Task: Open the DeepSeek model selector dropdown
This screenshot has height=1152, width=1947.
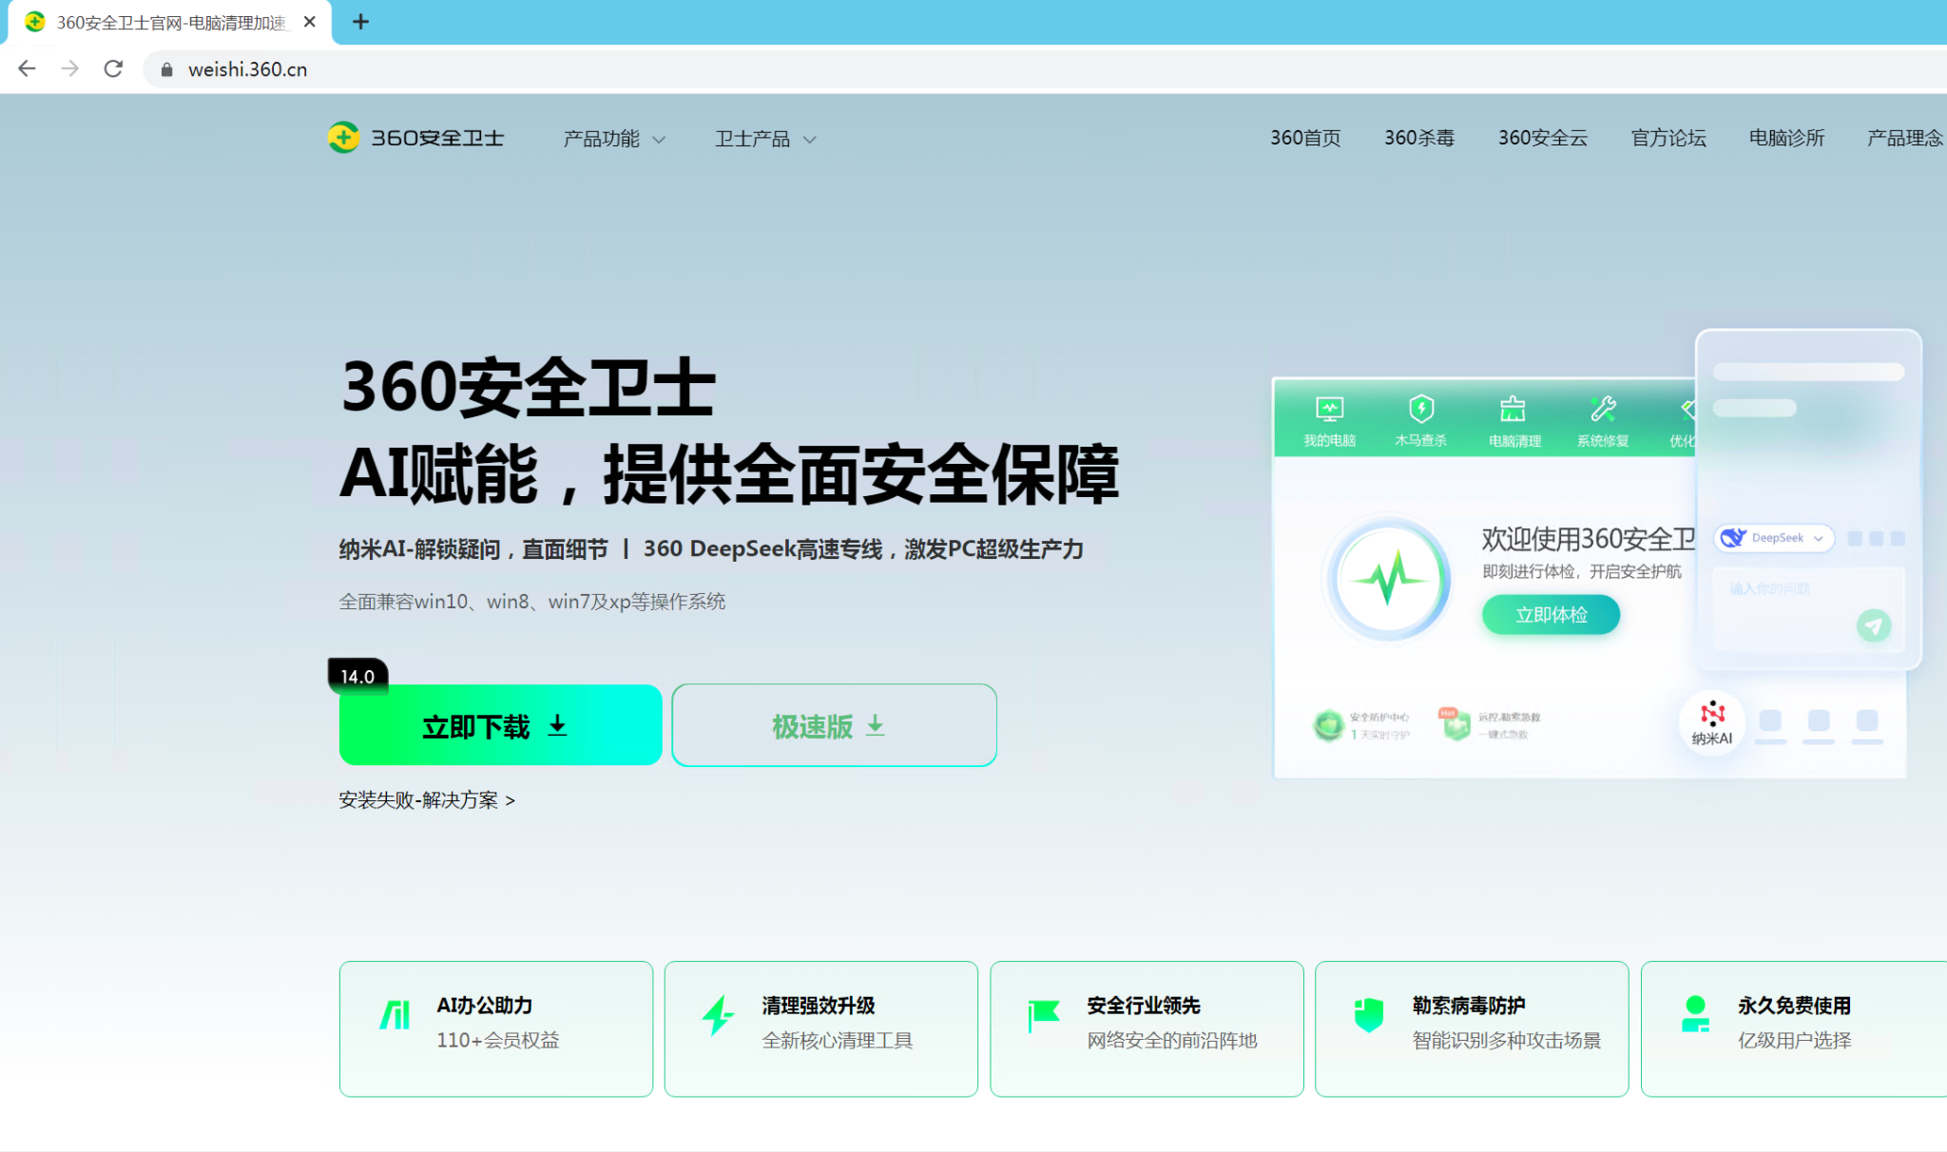Action: tap(1774, 538)
